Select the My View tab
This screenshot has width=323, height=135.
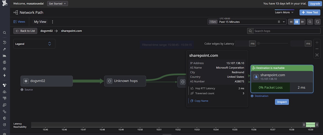coord(40,22)
